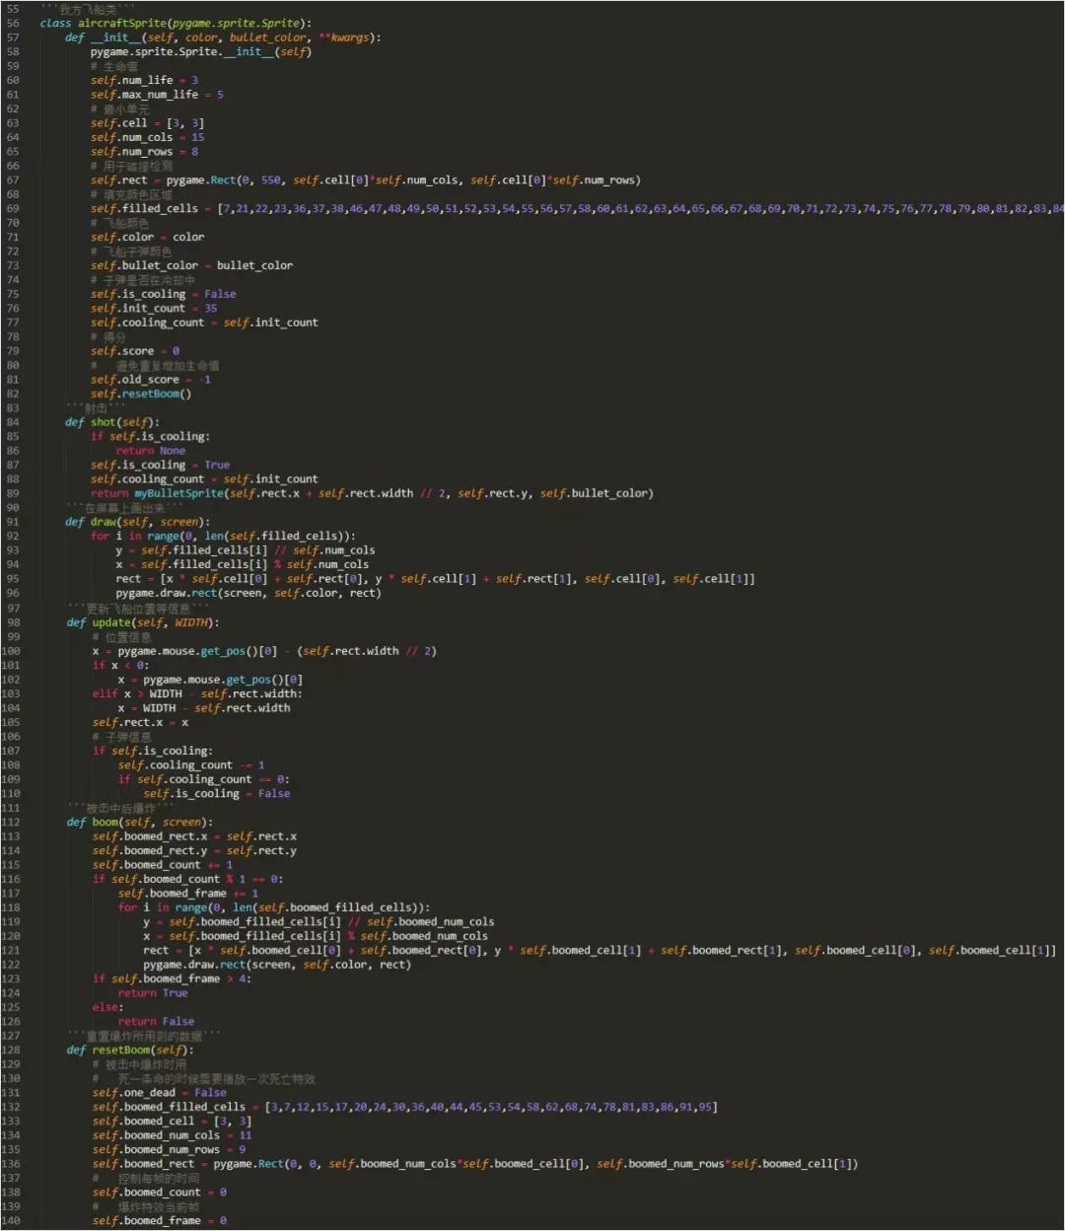Click 'self.init_count = 35' line
This screenshot has width=1065, height=1231.
(x=155, y=309)
